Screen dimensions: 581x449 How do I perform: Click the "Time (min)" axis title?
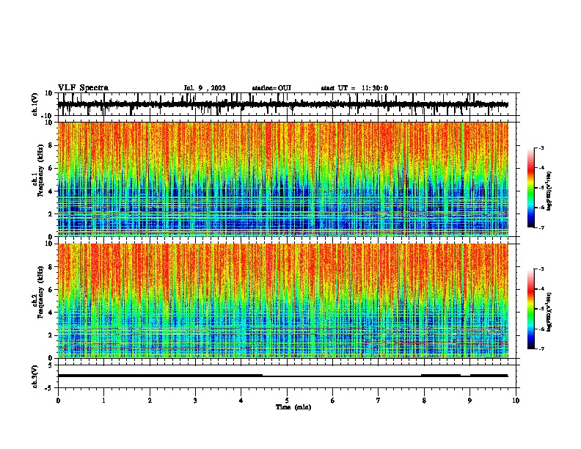click(293, 407)
